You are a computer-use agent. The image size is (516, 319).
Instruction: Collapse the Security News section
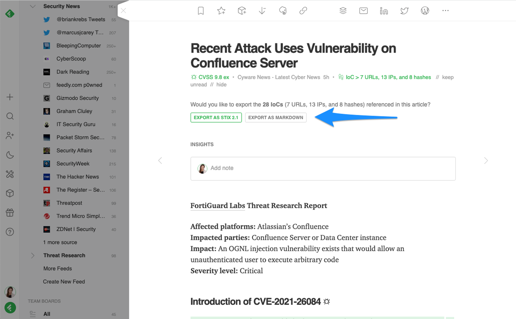(33, 6)
